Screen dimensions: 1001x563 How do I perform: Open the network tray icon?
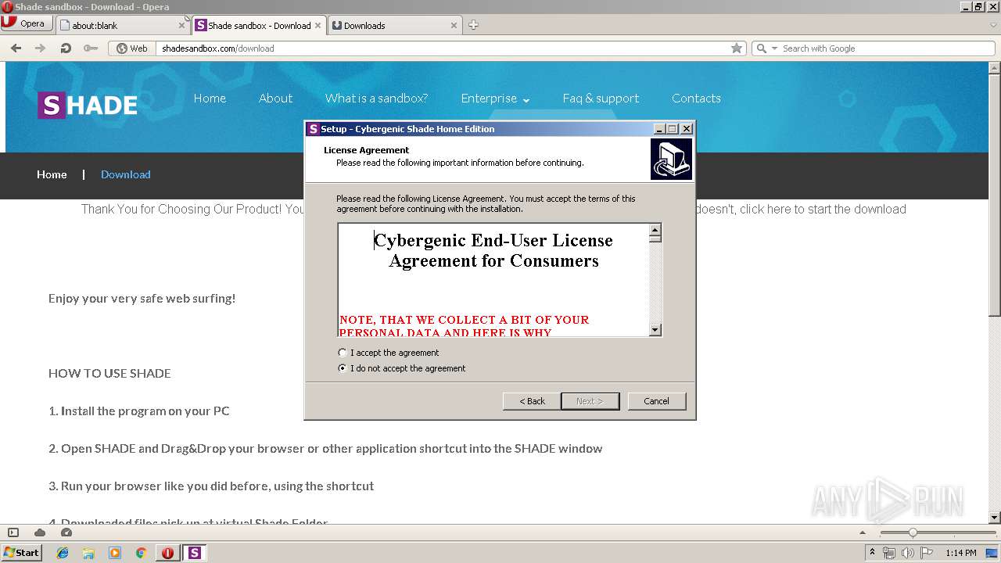pyautogui.click(x=889, y=553)
